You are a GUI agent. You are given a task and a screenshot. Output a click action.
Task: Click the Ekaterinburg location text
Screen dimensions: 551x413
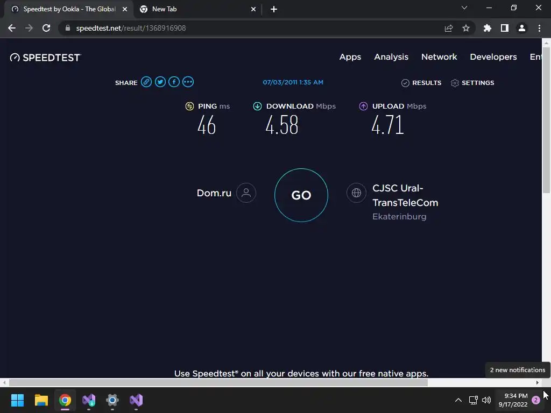399,217
